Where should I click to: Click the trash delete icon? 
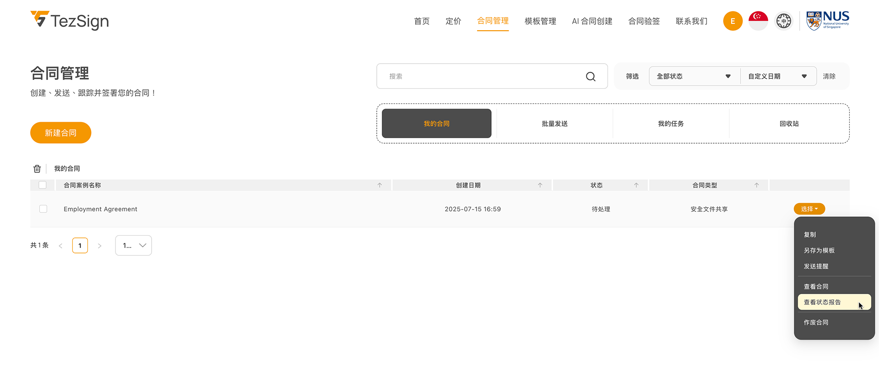point(37,169)
